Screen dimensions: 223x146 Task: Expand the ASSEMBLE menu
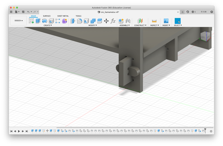pyautogui.click(x=125, y=25)
